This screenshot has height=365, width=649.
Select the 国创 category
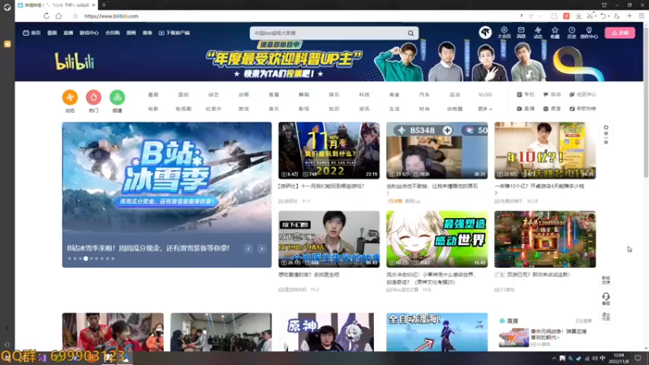[x=183, y=95]
